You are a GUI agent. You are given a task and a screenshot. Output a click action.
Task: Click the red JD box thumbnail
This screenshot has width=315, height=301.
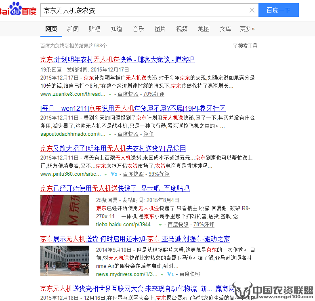(65, 210)
